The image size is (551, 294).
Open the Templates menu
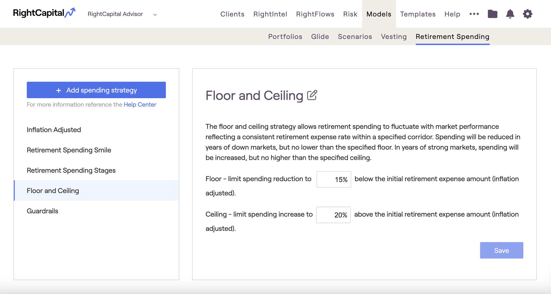[x=418, y=14]
